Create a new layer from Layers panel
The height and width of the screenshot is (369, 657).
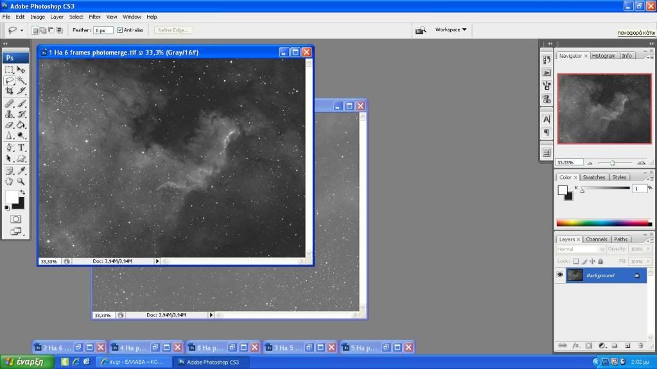pos(627,345)
